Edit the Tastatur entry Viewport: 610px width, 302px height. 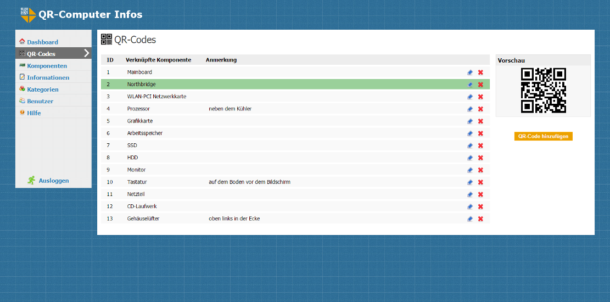click(x=470, y=182)
